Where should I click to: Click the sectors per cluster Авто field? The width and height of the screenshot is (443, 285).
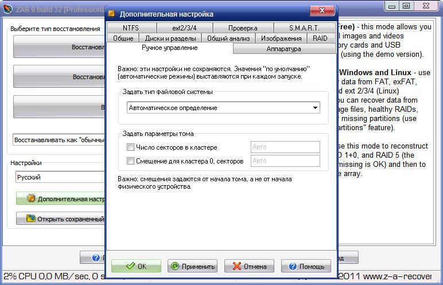coord(285,147)
